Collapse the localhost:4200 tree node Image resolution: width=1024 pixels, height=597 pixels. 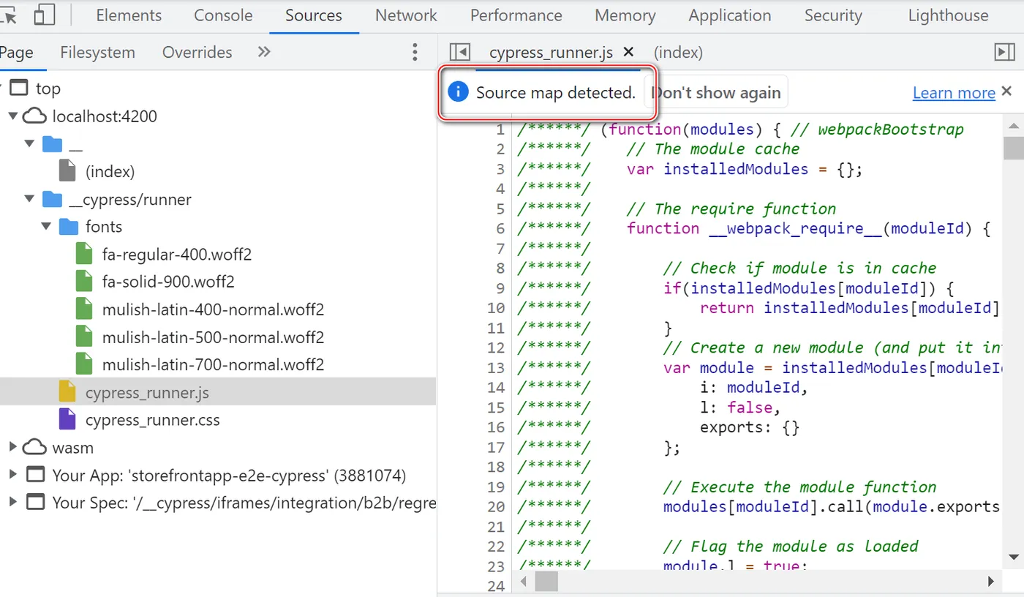click(13, 116)
